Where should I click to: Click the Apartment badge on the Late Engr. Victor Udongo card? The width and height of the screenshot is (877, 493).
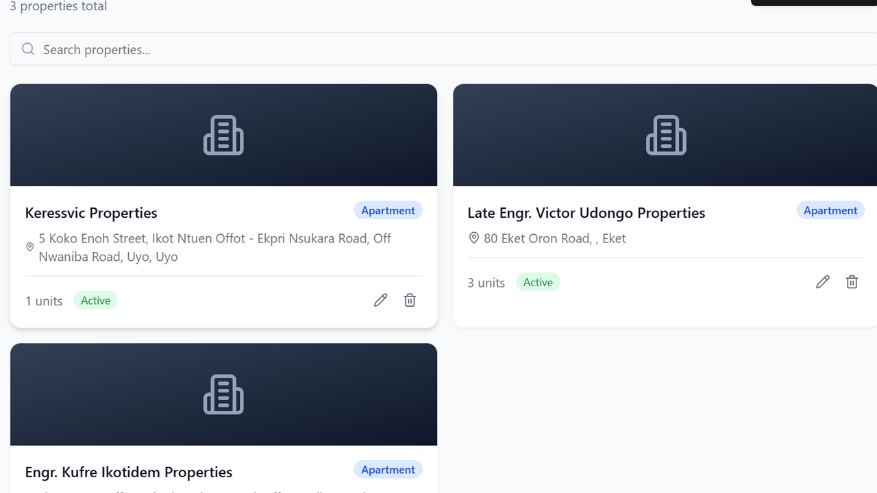(830, 210)
